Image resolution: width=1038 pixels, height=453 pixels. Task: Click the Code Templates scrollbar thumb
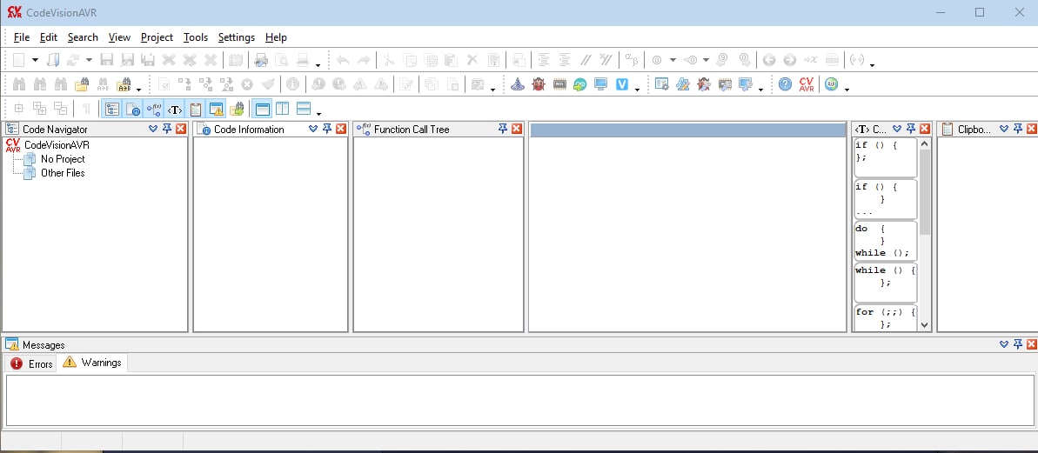click(925, 192)
